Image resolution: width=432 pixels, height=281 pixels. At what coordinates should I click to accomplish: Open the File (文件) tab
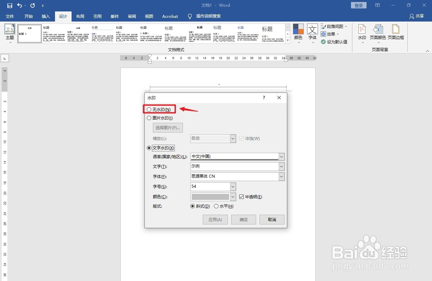tap(10, 16)
